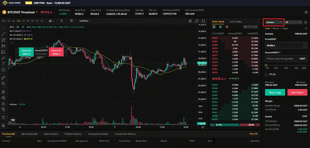
Task: Switch chart to 1H timeframe
Action: coord(24,21)
